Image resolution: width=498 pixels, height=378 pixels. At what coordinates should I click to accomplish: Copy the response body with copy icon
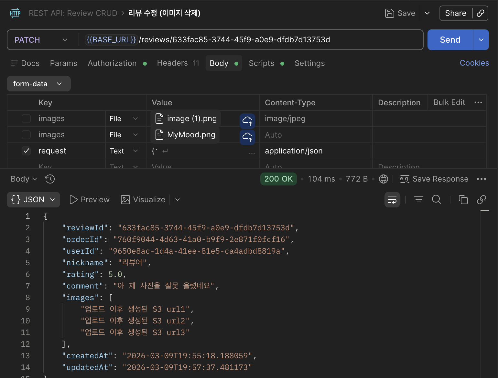point(463,200)
